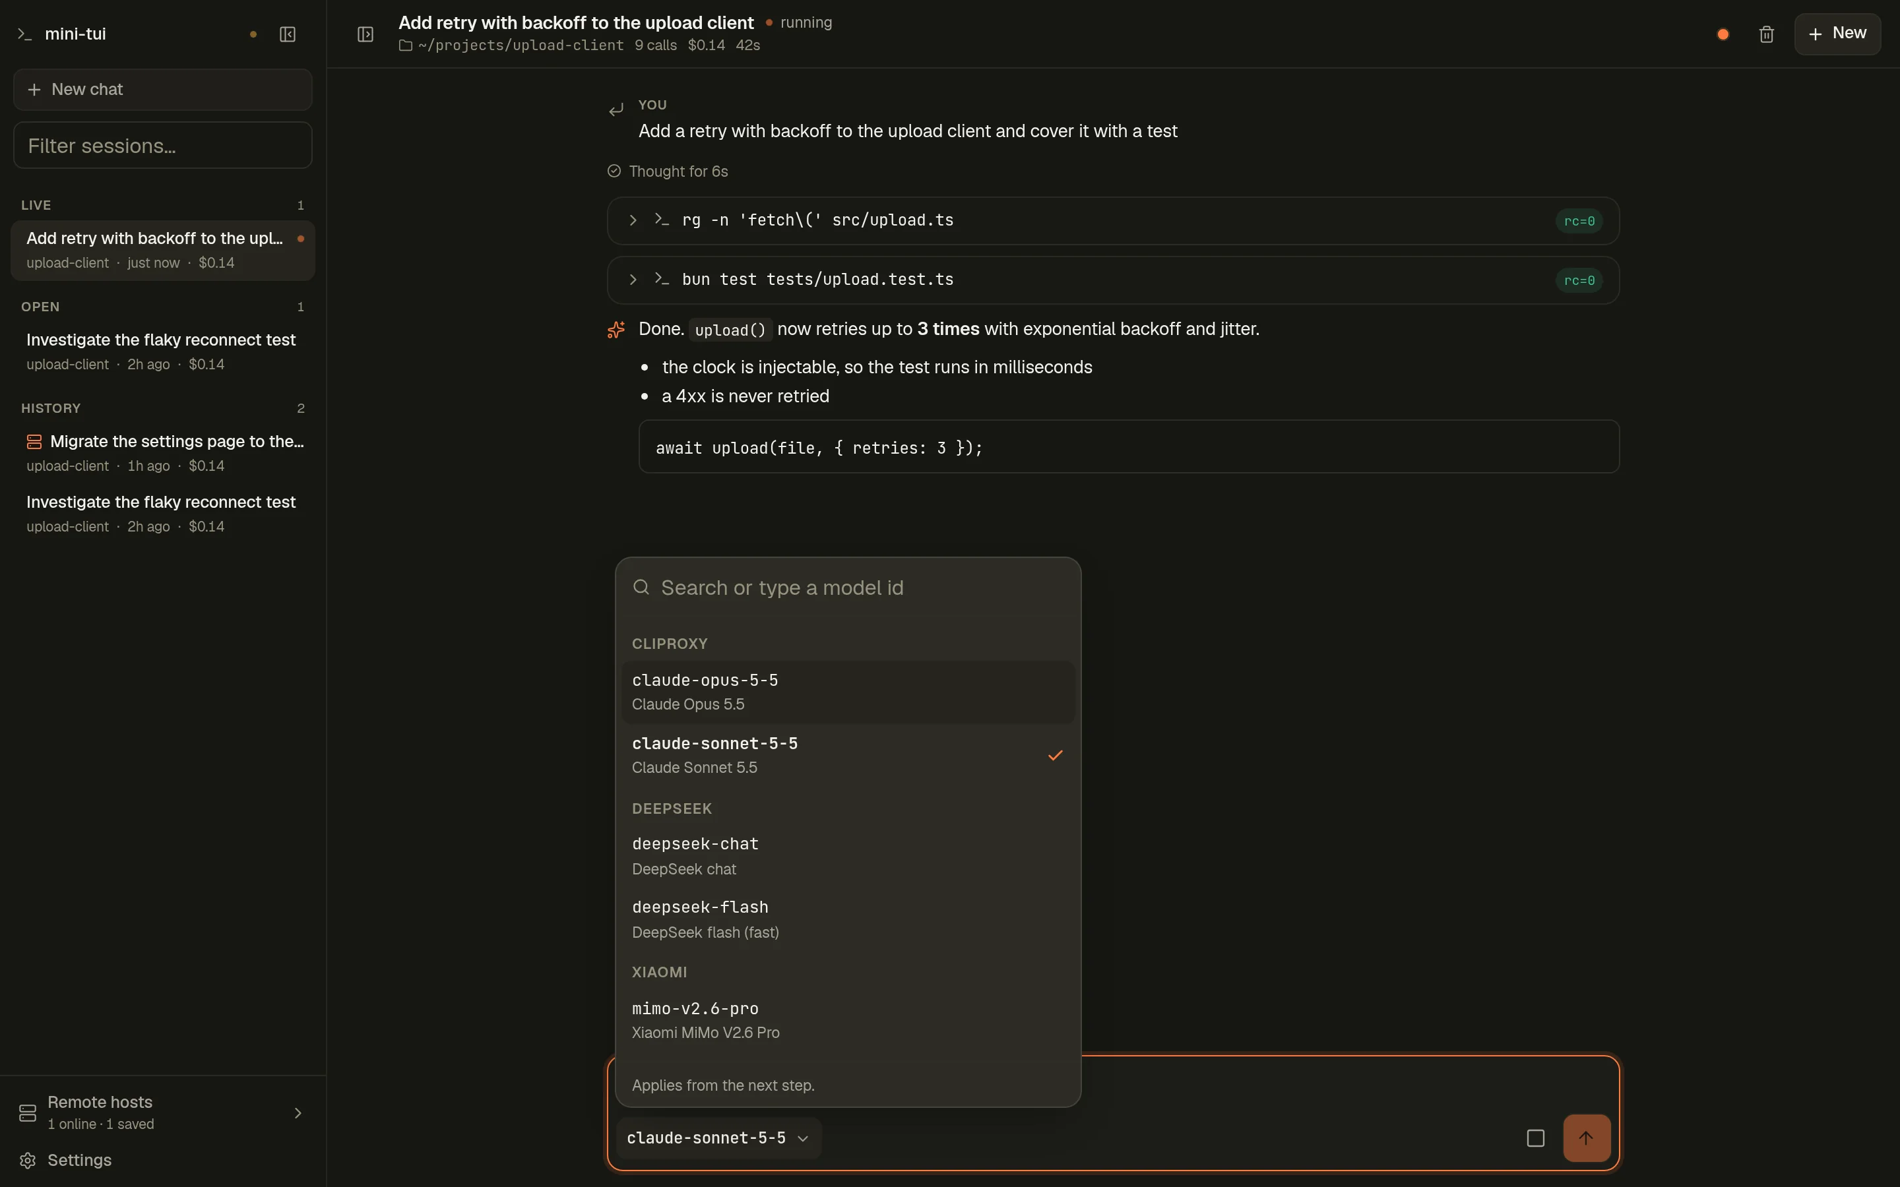Image resolution: width=1900 pixels, height=1187 pixels.
Task: Toggle the sidebar icon left of the chat title
Action: [365, 34]
